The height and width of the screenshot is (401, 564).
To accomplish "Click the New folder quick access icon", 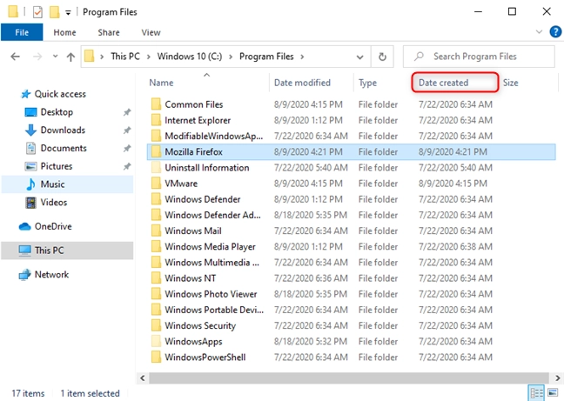I will pos(54,12).
